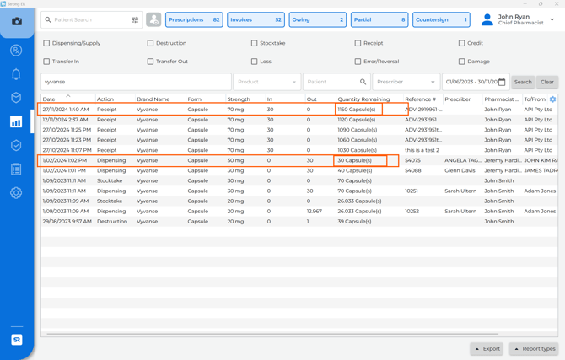
Task: Click the Export button
Action: tap(487, 348)
